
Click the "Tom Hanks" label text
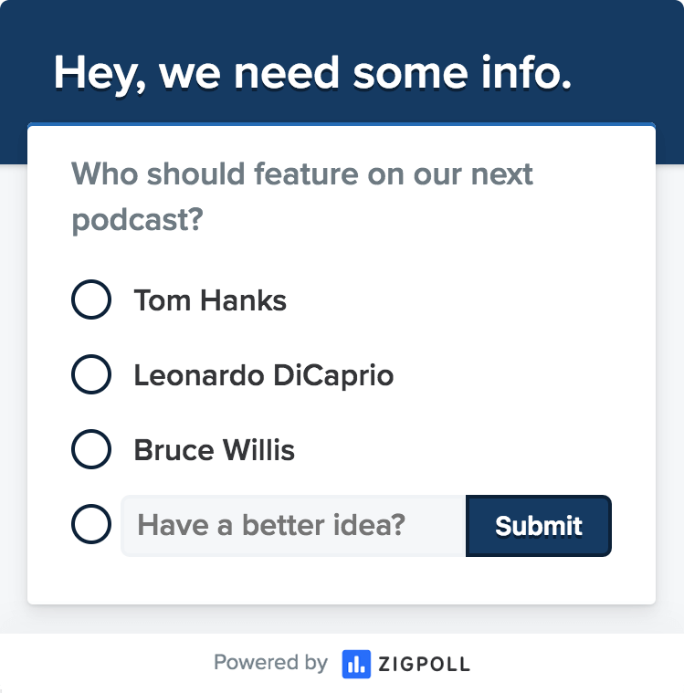tap(210, 300)
